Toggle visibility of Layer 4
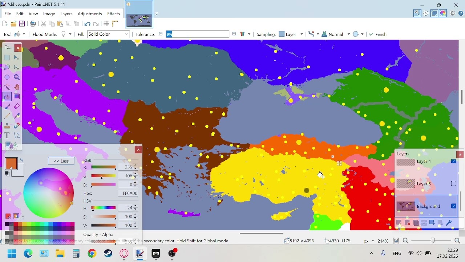The image size is (465, 262). [453, 161]
